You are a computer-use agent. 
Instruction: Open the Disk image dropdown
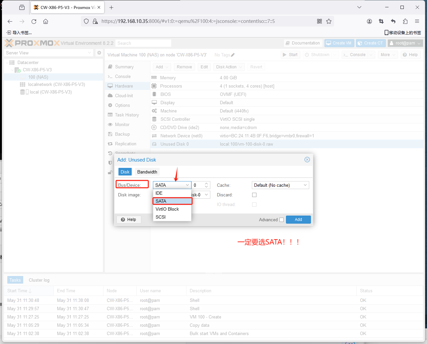coord(206,195)
